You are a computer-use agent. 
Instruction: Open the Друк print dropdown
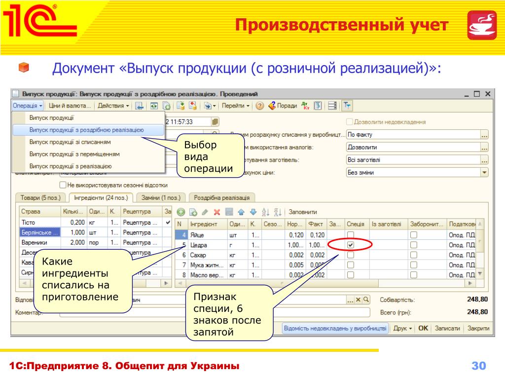pos(402,328)
